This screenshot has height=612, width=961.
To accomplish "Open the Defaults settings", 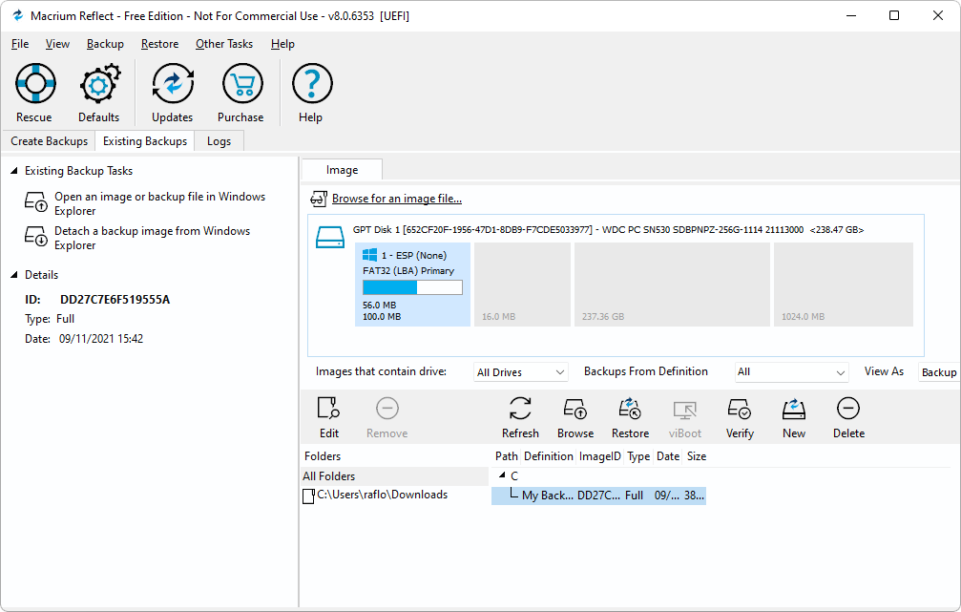I will tap(99, 92).
